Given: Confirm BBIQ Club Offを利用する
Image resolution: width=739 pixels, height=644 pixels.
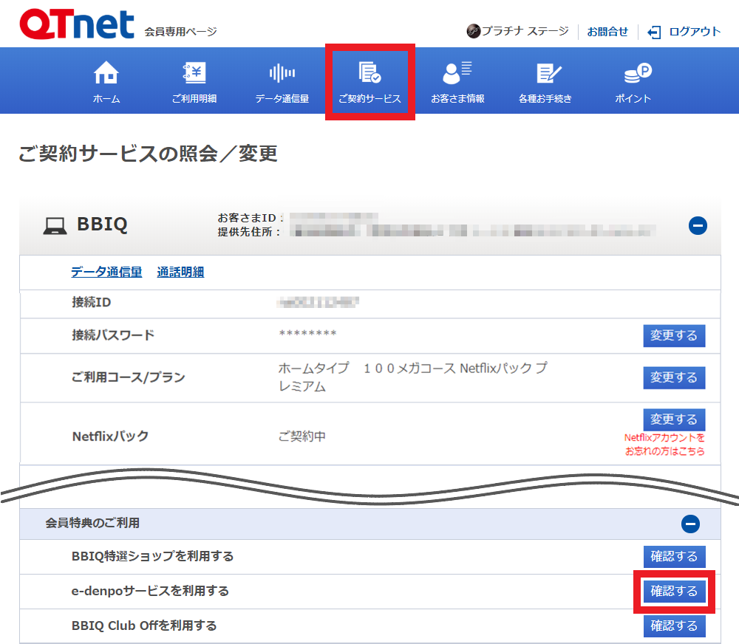Looking at the screenshot, I should coord(674,626).
